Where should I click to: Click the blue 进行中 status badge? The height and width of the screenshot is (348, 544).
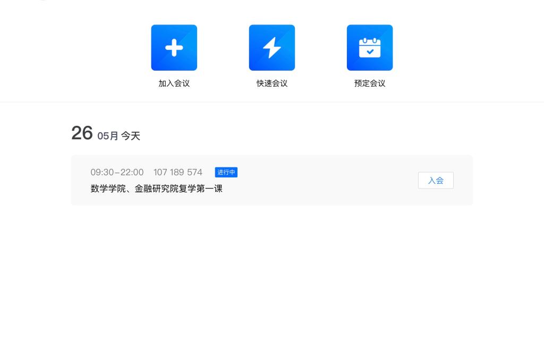tap(226, 172)
